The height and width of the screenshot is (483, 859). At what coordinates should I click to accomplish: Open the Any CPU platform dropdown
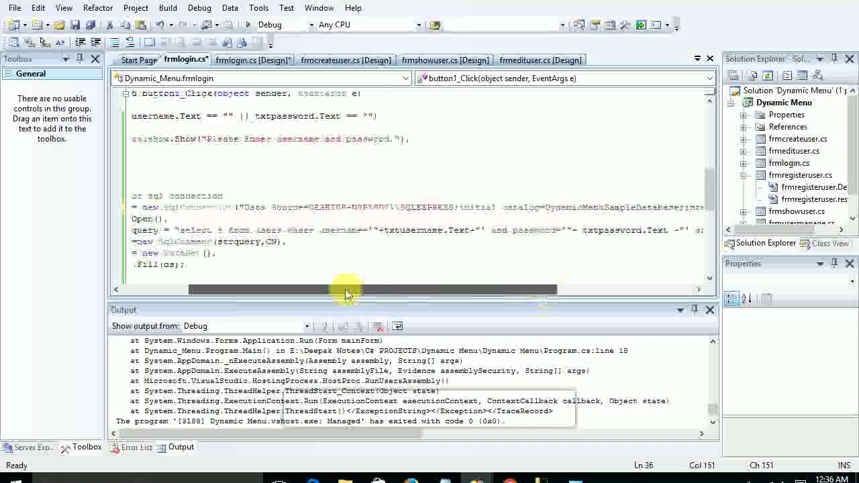[419, 25]
